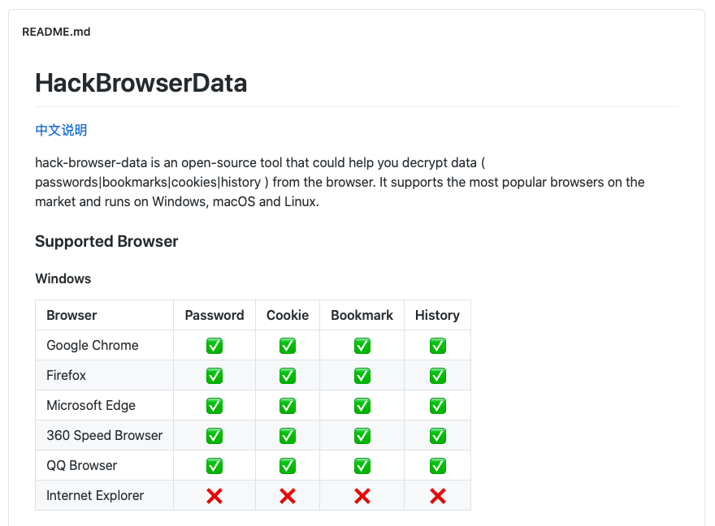Click Internet Explorer Password red cross
The image size is (715, 526).
pos(214,496)
